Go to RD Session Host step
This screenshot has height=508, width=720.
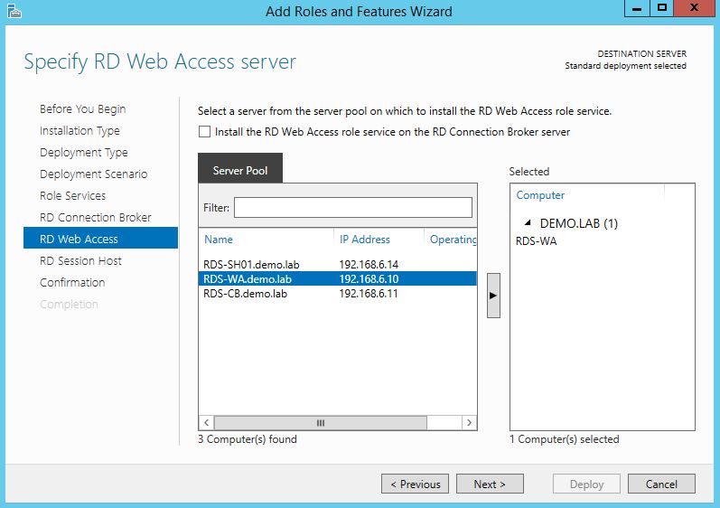(80, 260)
